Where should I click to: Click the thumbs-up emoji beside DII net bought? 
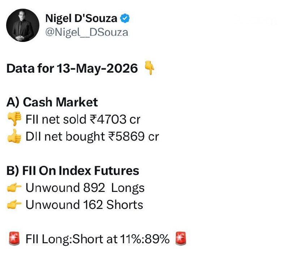(14, 136)
